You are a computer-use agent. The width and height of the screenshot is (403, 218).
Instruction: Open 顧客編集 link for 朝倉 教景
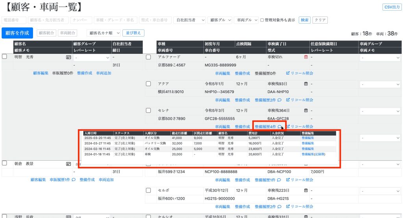pos(38,180)
